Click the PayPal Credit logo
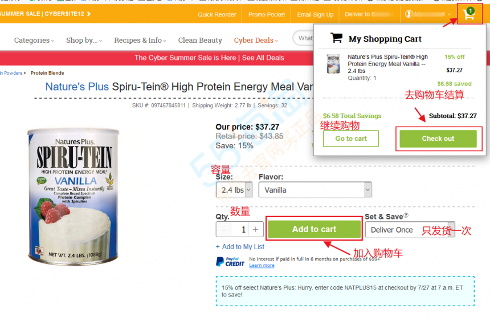Viewport: 490px width, 317px height. point(230,262)
